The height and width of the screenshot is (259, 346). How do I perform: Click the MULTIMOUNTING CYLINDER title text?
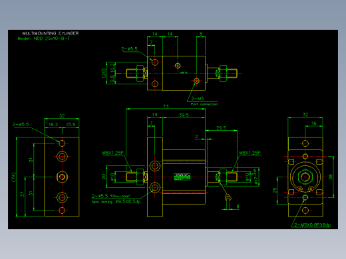pos(51,33)
